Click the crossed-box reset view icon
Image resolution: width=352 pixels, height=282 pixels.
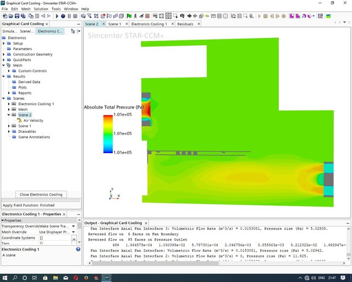click(x=168, y=16)
